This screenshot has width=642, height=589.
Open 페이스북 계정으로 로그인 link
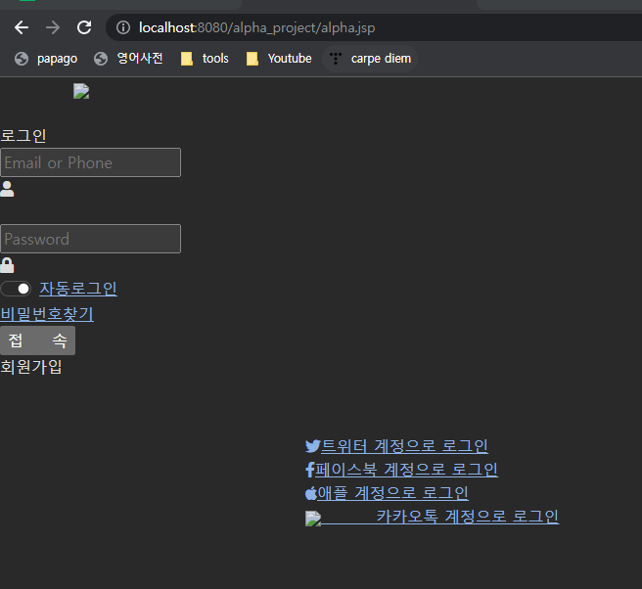click(x=406, y=470)
